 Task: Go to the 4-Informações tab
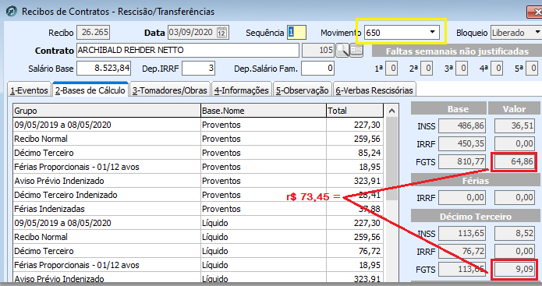coord(241,90)
